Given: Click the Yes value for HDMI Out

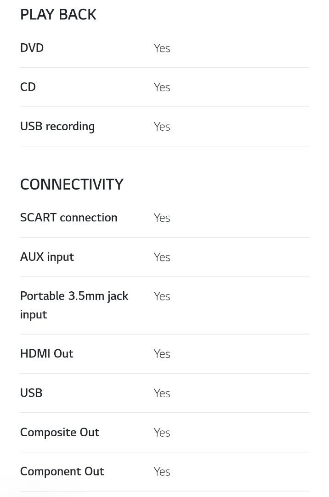Looking at the screenshot, I should [162, 354].
